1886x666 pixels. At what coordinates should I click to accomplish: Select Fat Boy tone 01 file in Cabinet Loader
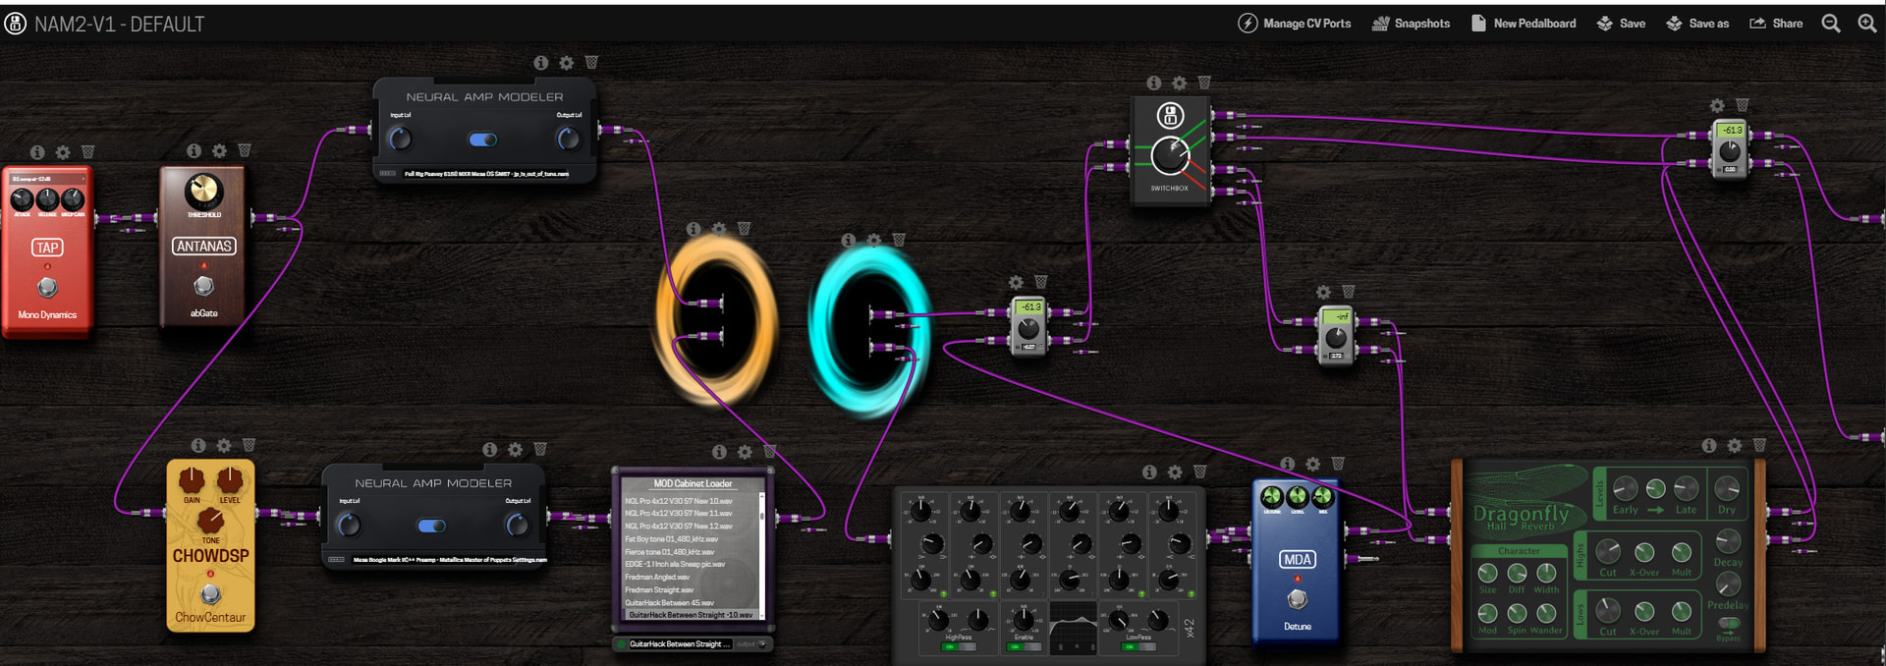[x=692, y=539]
